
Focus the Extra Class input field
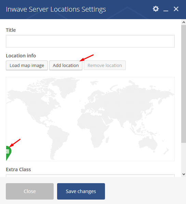(90, 176)
